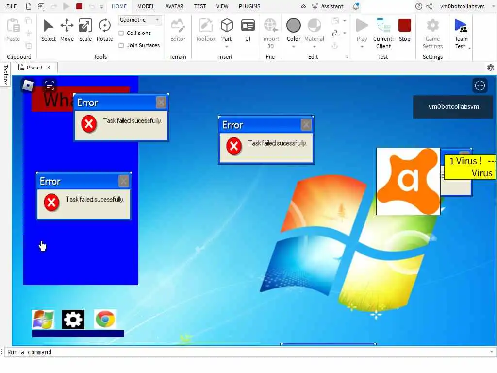
Task: Click the lock icon in Edit group
Action: 335,33
